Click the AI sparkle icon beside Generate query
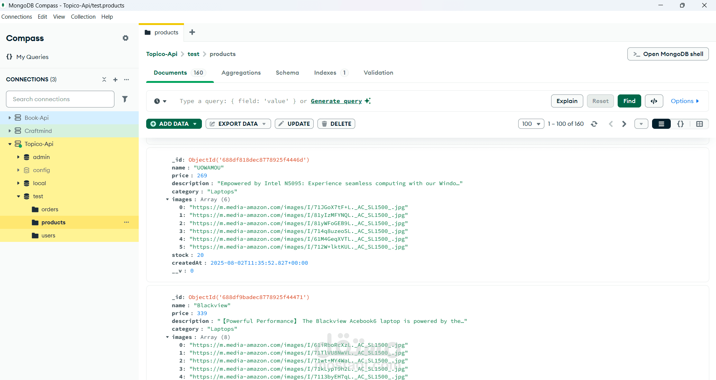Screen dimensions: 716x380 point(368,101)
